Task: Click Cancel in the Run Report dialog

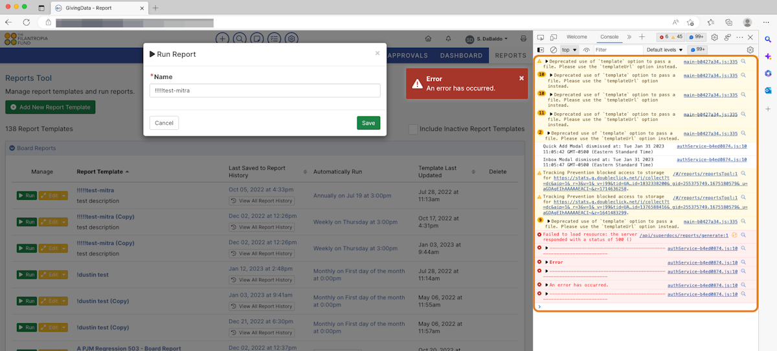Action: coord(164,123)
